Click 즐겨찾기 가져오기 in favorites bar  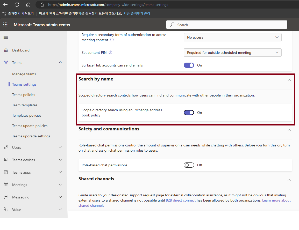click(21, 13)
